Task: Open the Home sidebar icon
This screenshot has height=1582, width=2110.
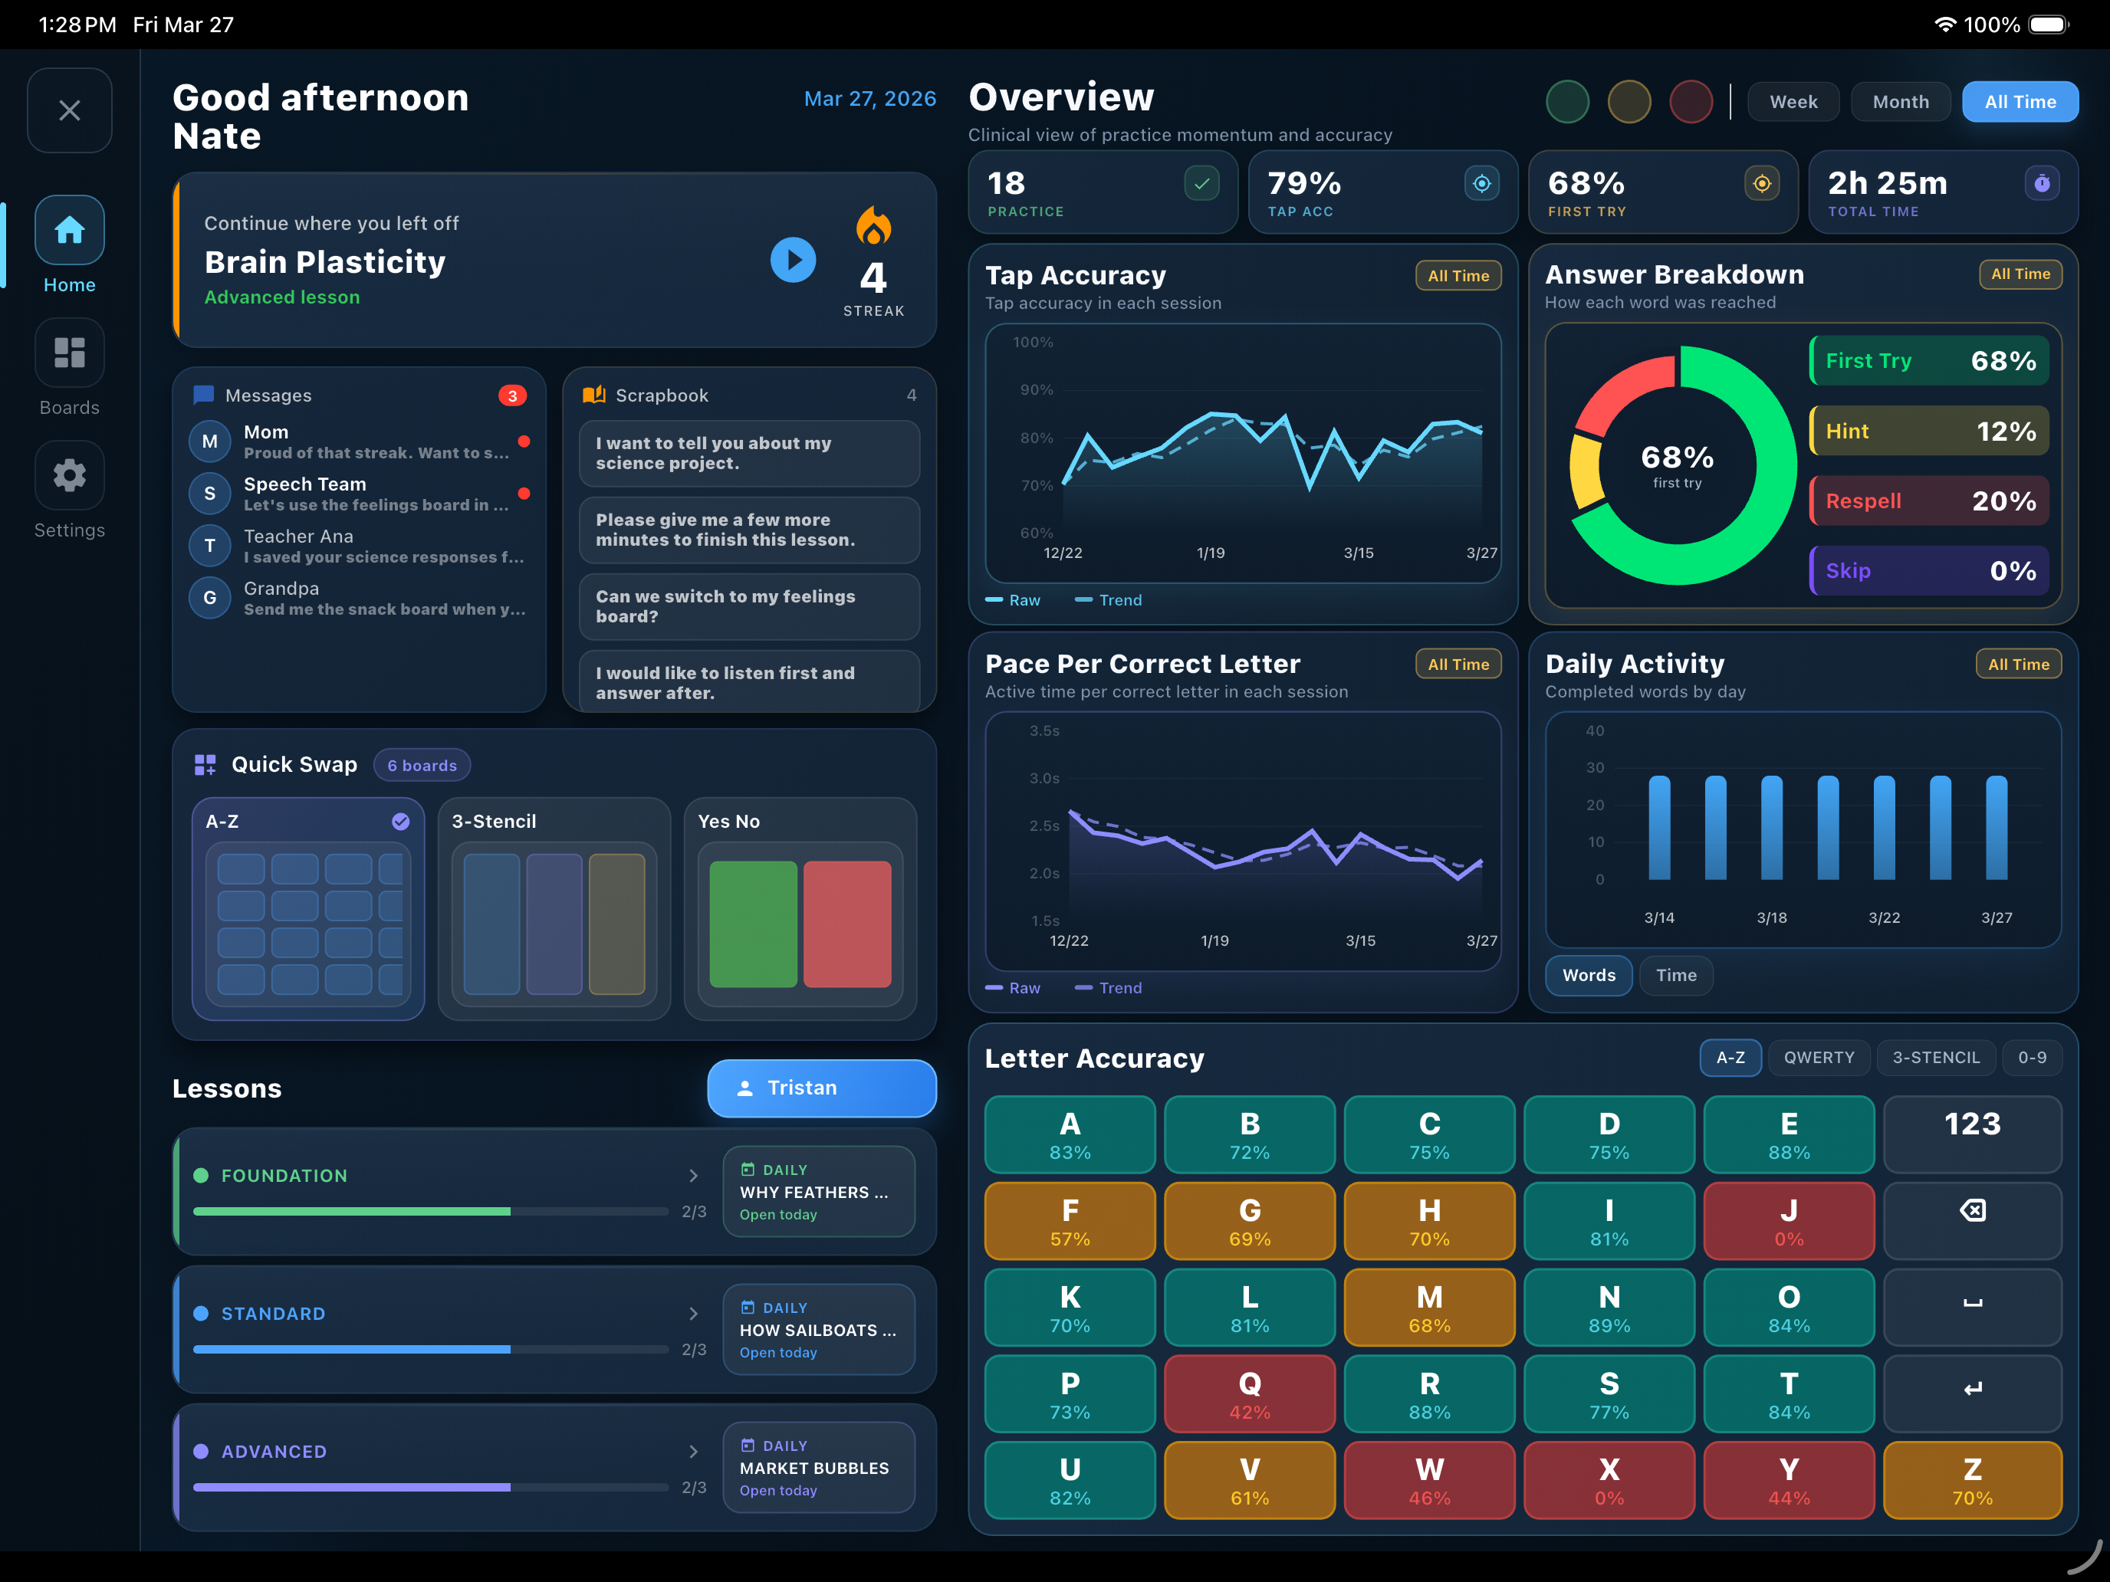Action: click(x=70, y=231)
